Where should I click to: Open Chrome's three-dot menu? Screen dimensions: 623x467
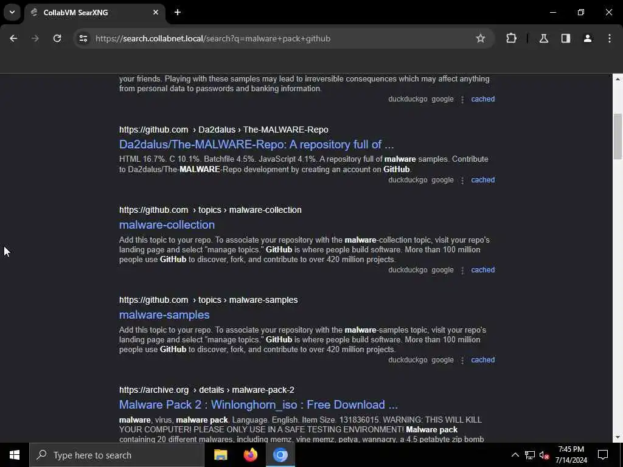point(610,38)
